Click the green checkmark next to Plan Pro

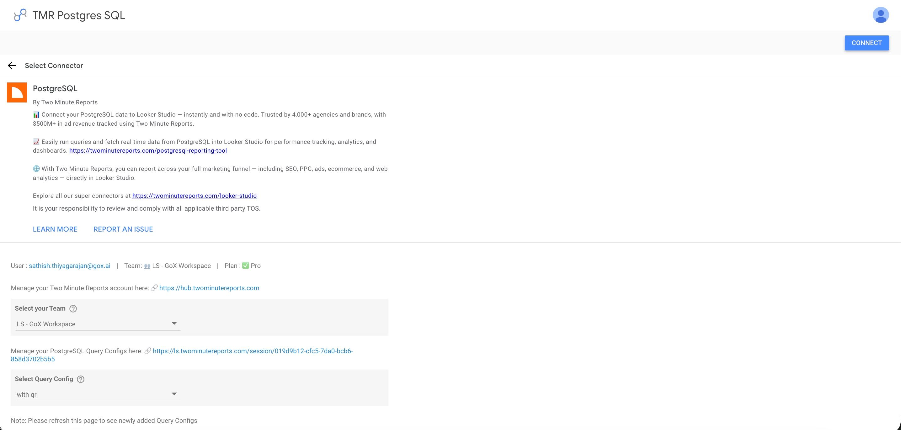click(x=246, y=265)
